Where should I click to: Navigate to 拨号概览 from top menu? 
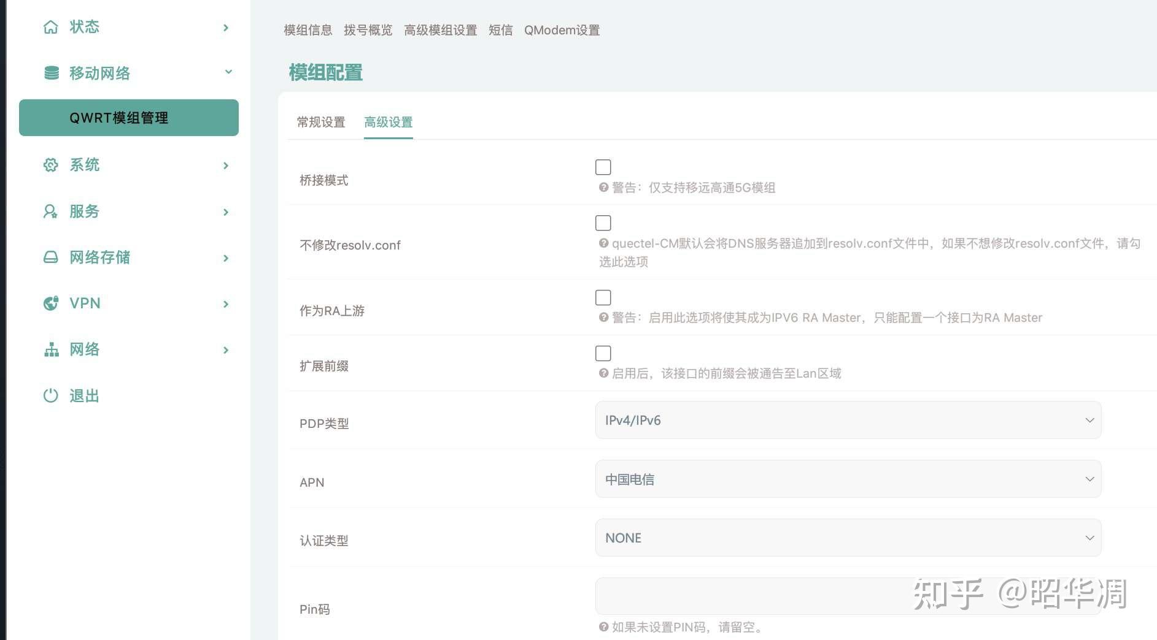368,30
